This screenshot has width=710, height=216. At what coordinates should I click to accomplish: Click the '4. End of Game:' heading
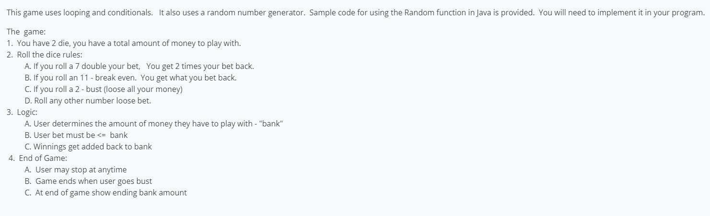[x=33, y=158]
